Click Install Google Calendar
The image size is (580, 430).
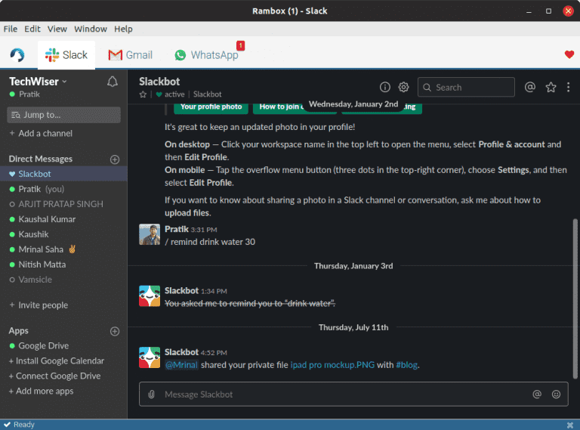click(57, 360)
